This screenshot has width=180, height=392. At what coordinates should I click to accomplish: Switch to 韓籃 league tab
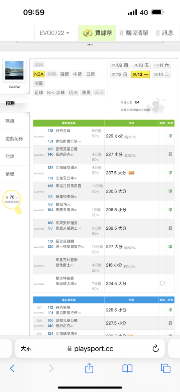(x=65, y=74)
